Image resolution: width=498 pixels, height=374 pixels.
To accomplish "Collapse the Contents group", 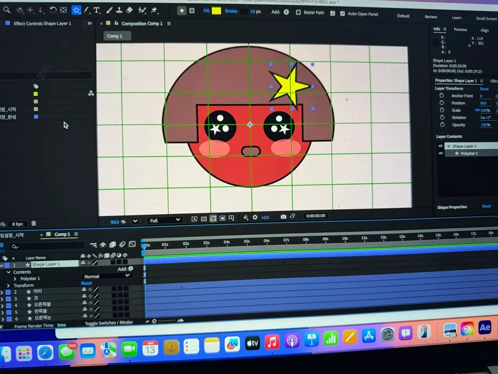I will [x=8, y=272].
